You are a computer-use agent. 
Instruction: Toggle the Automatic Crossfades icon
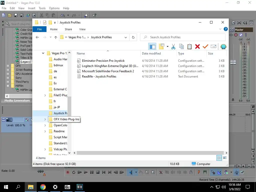(x=219, y=172)
